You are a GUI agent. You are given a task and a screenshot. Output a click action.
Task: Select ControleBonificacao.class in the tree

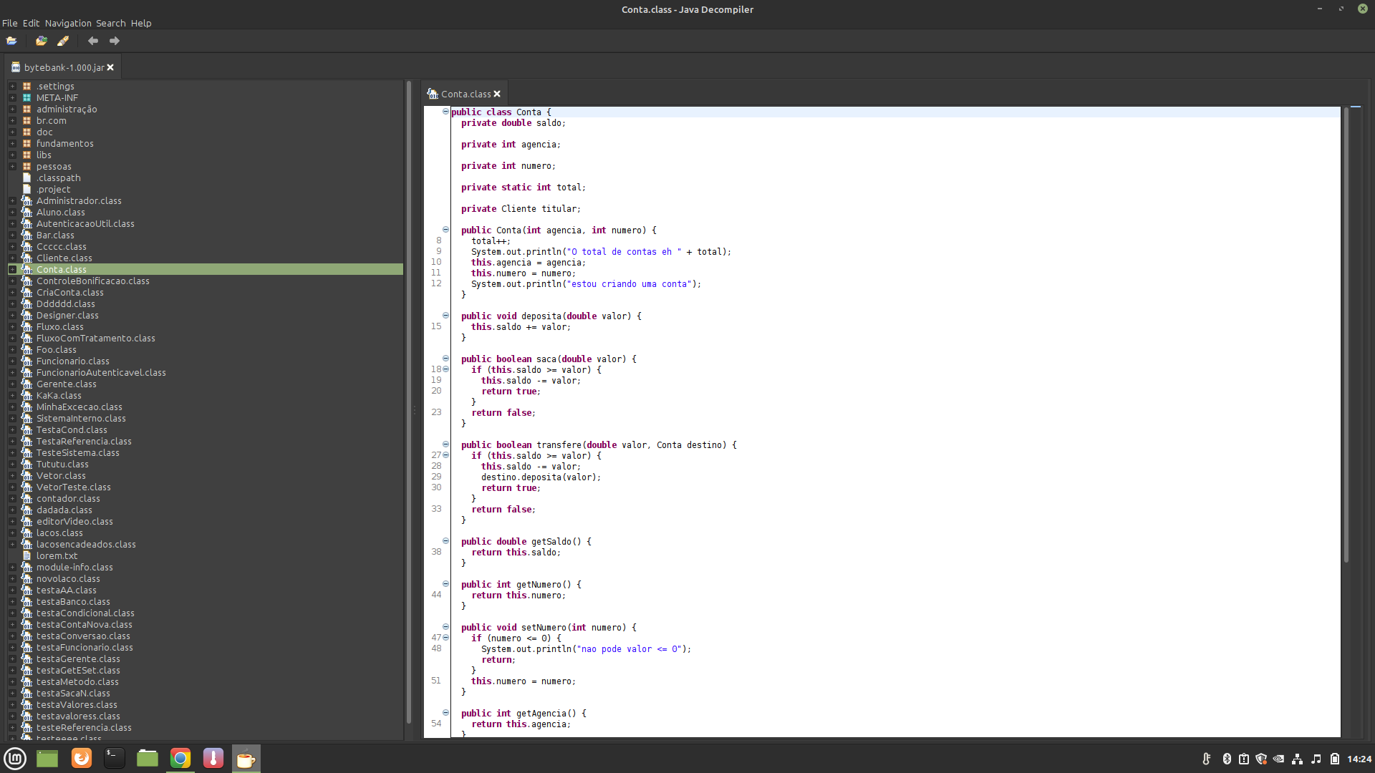pos(93,281)
